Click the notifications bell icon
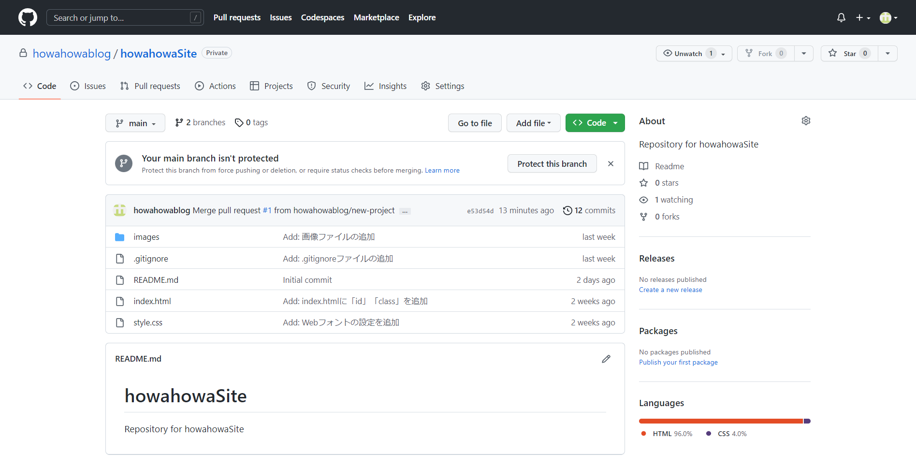 click(841, 17)
